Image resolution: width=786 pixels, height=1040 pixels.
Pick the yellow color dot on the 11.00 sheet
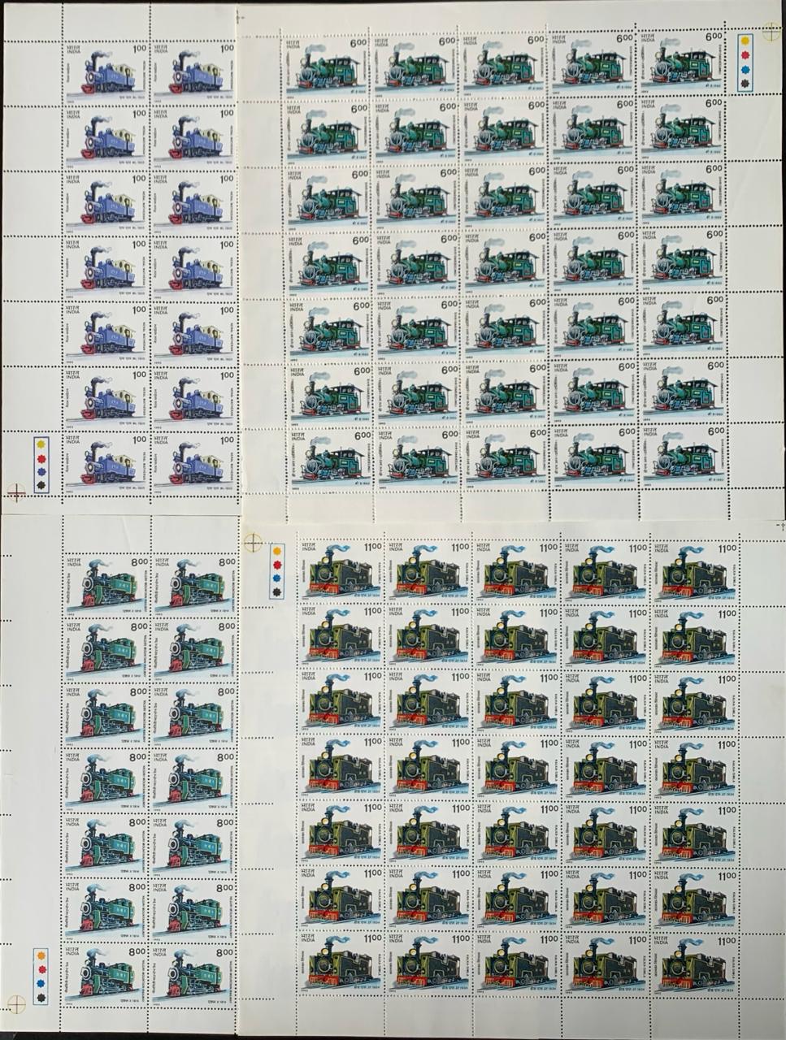click(277, 551)
